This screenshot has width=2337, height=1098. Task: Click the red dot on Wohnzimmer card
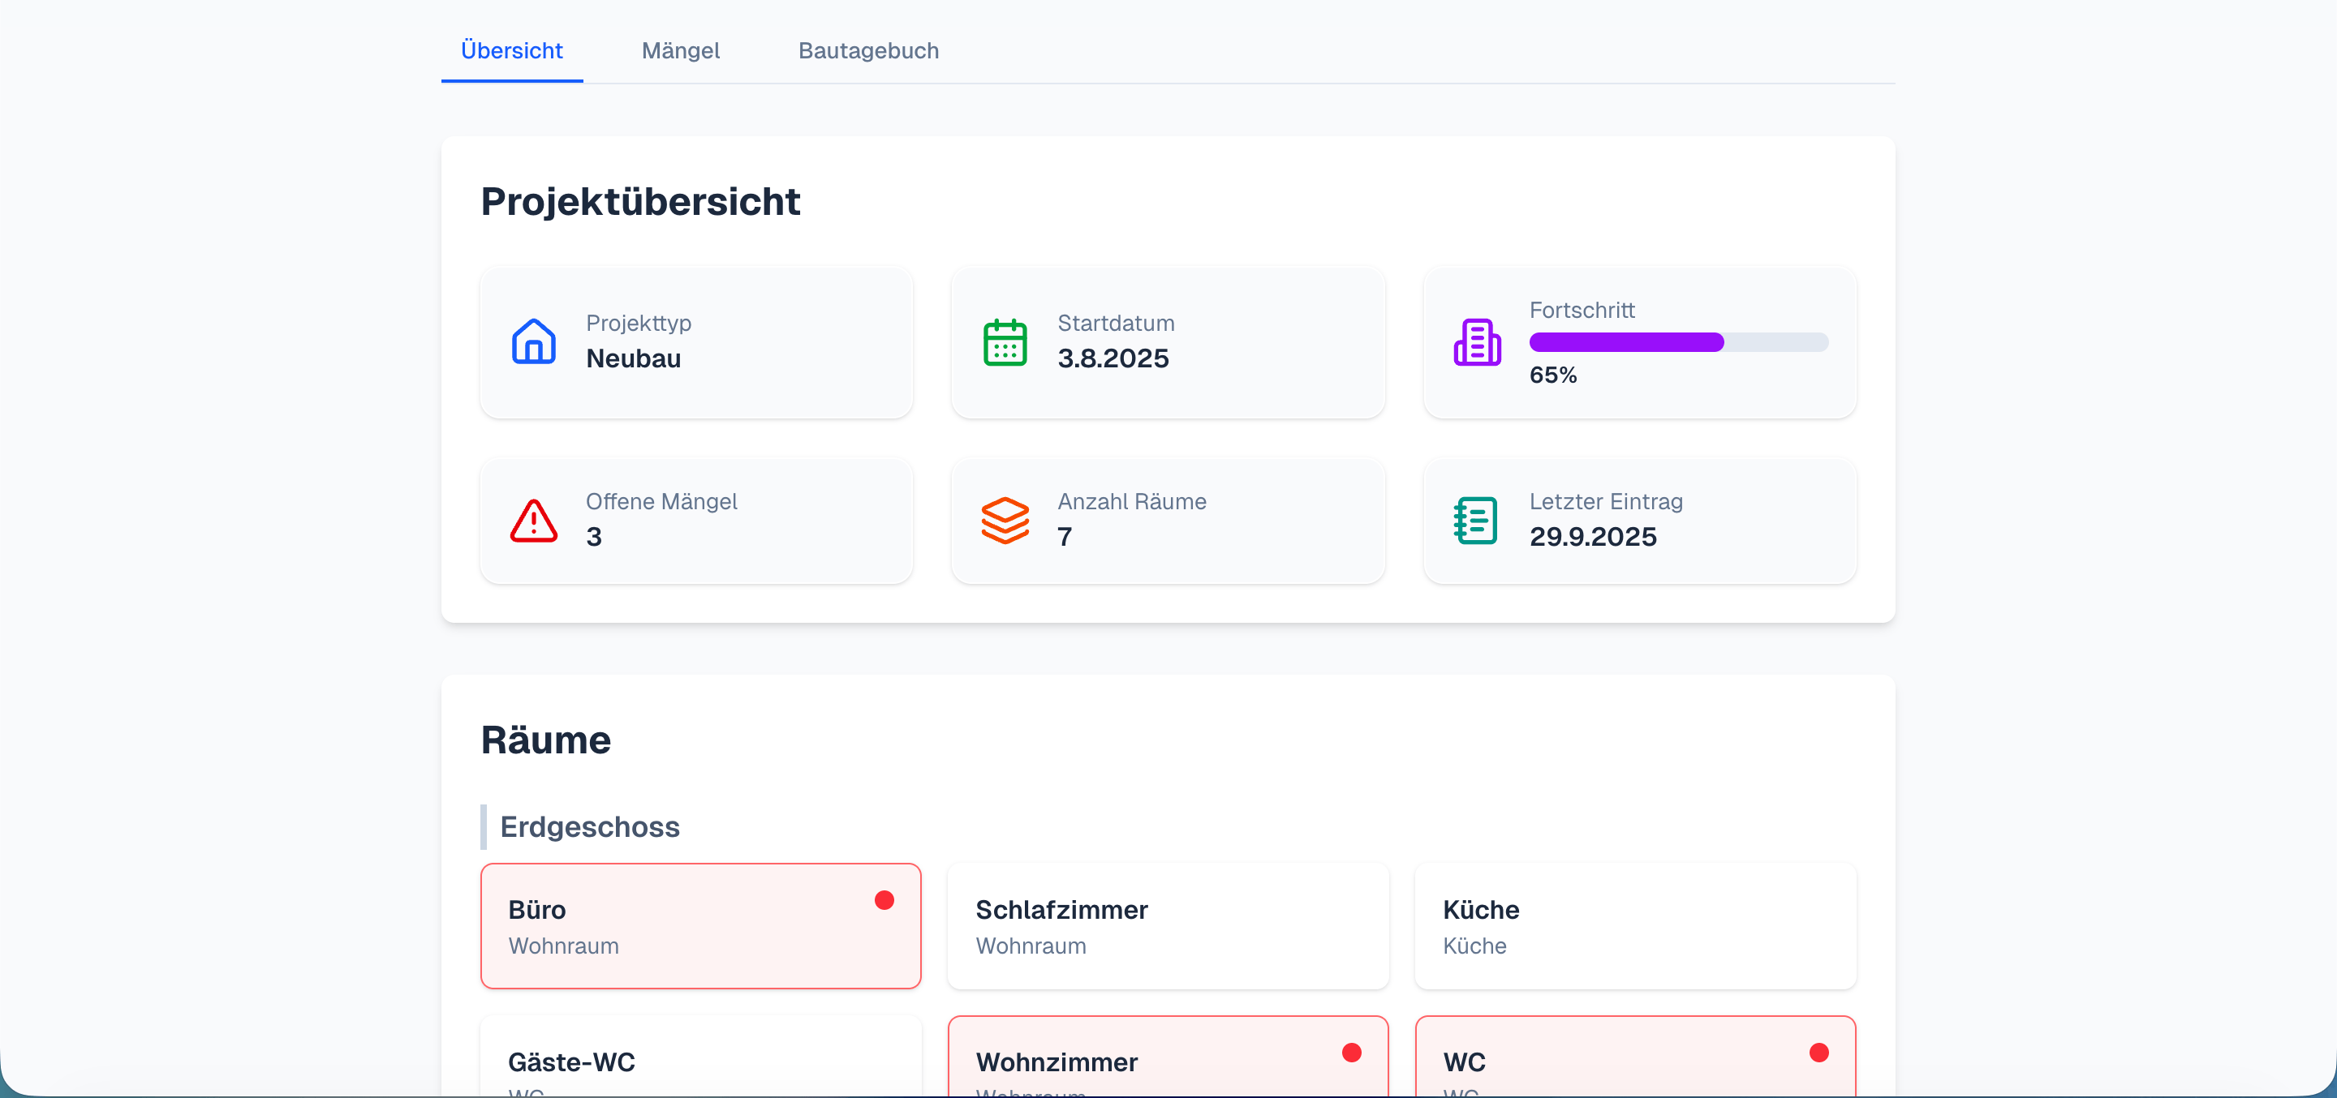tap(1351, 1052)
